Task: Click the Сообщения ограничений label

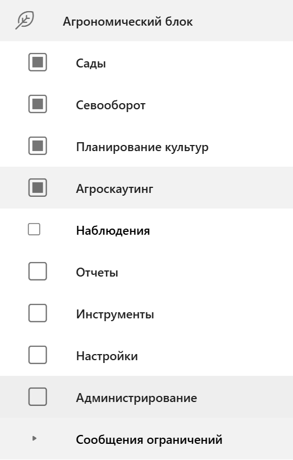Action: coord(149,440)
